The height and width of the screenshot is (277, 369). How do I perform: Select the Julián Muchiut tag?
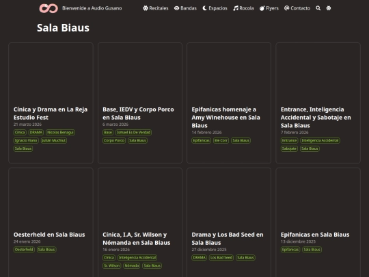click(54, 140)
